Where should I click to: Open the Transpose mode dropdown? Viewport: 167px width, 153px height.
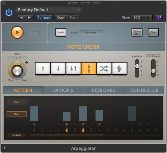tap(90, 33)
